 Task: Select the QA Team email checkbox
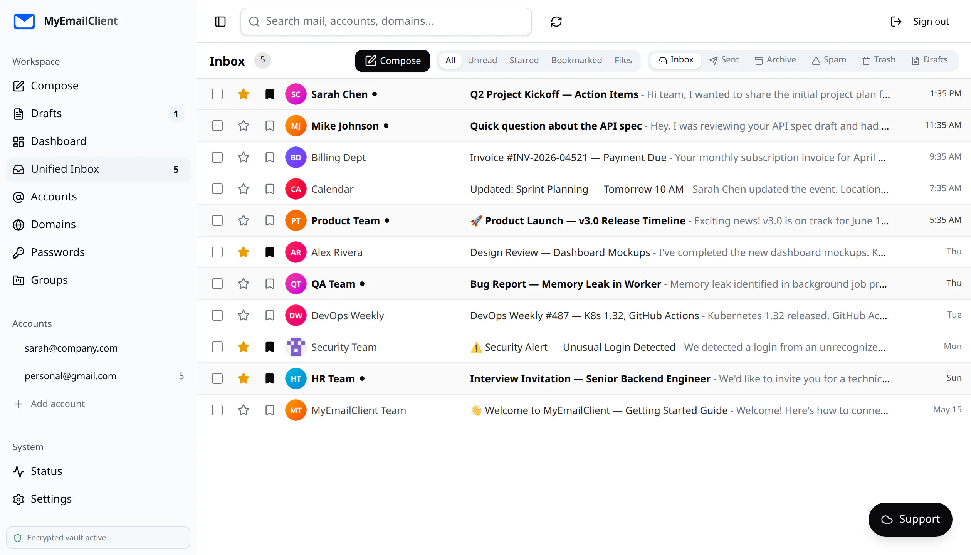tap(217, 284)
